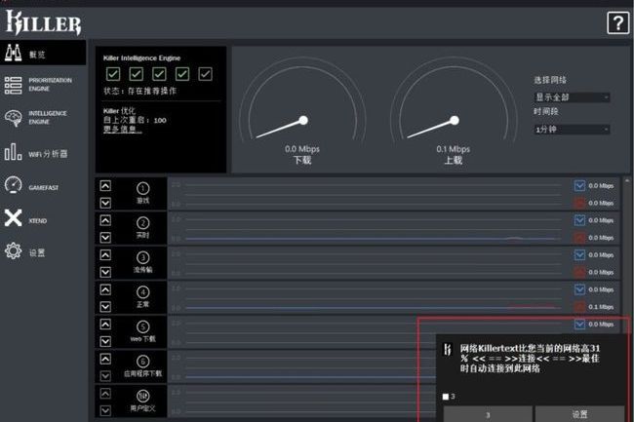
Task: Click up arrow in 应用程序下载 row
Action: pyautogui.click(x=105, y=359)
